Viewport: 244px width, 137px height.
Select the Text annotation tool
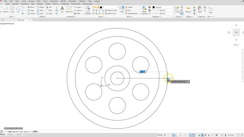click(x=62, y=9)
